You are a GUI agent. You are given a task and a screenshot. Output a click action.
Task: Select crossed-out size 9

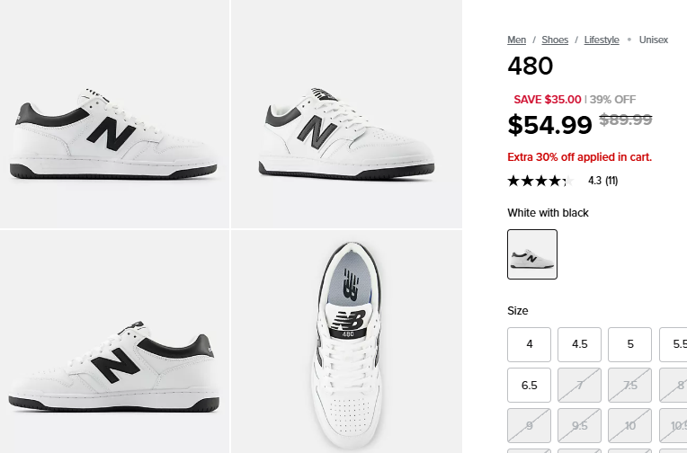[530, 426]
